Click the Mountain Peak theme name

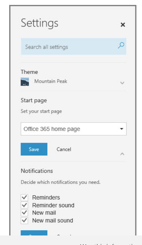[x=51, y=81]
